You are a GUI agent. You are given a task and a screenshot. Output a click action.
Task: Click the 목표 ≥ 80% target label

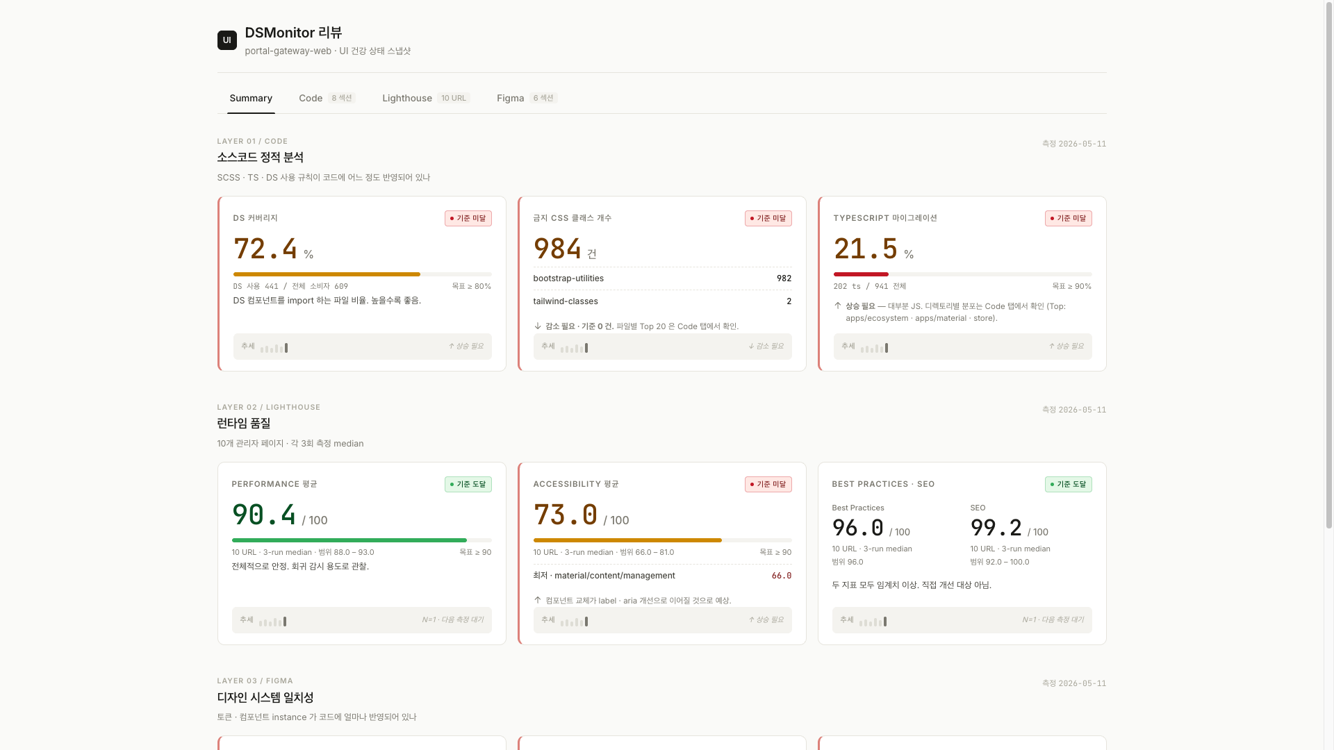[x=472, y=286]
